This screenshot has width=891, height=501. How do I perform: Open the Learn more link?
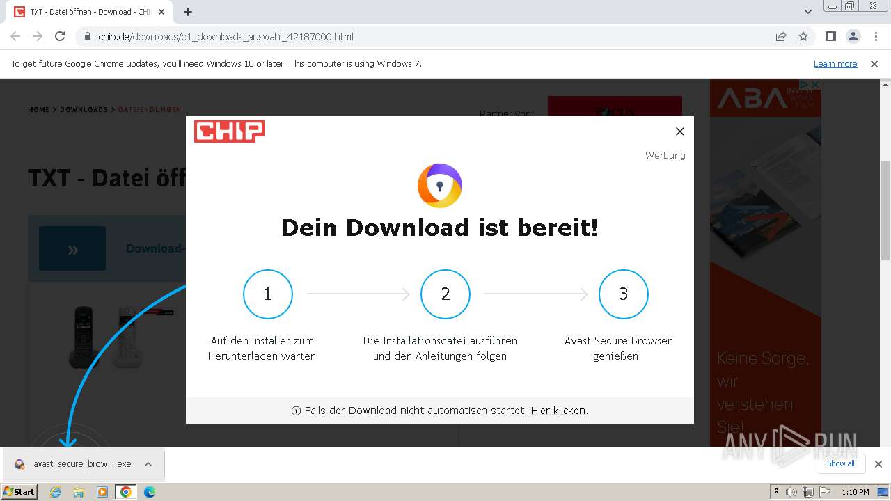pyautogui.click(x=835, y=63)
